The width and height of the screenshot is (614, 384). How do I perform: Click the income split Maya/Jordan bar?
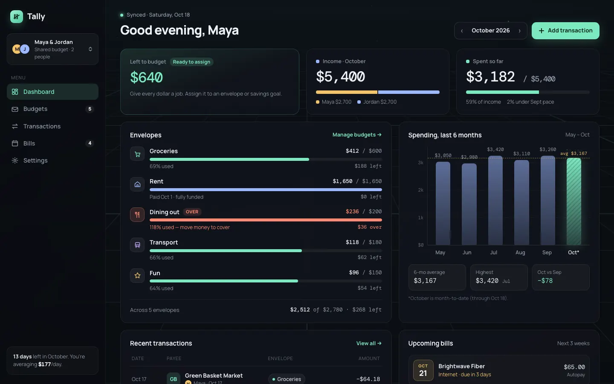[378, 92]
